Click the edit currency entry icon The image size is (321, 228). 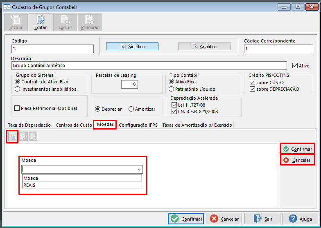coord(23,136)
